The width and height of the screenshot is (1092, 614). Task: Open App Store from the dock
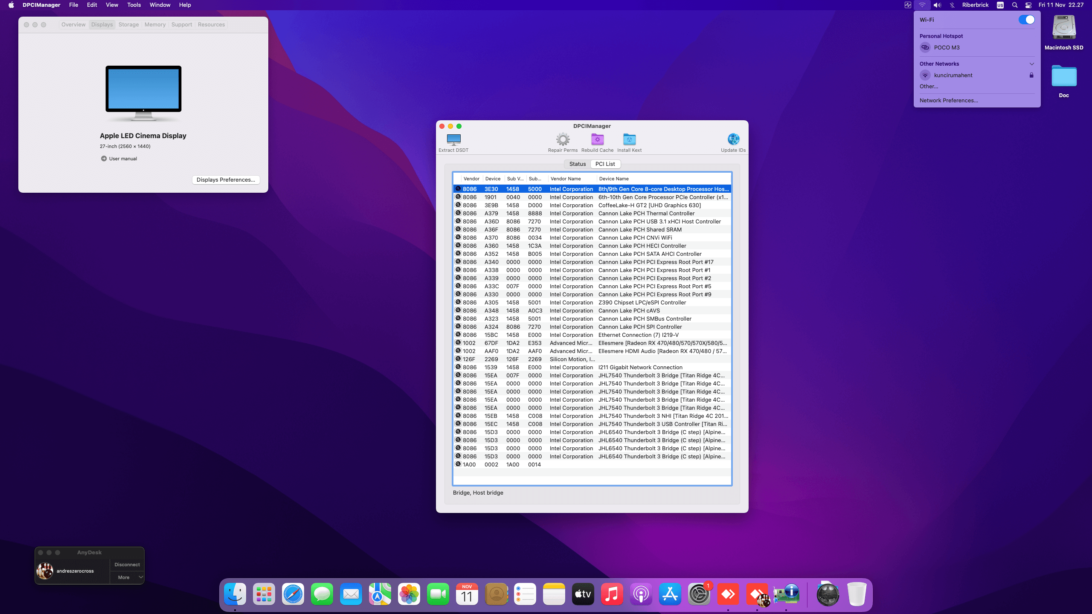[x=670, y=594]
